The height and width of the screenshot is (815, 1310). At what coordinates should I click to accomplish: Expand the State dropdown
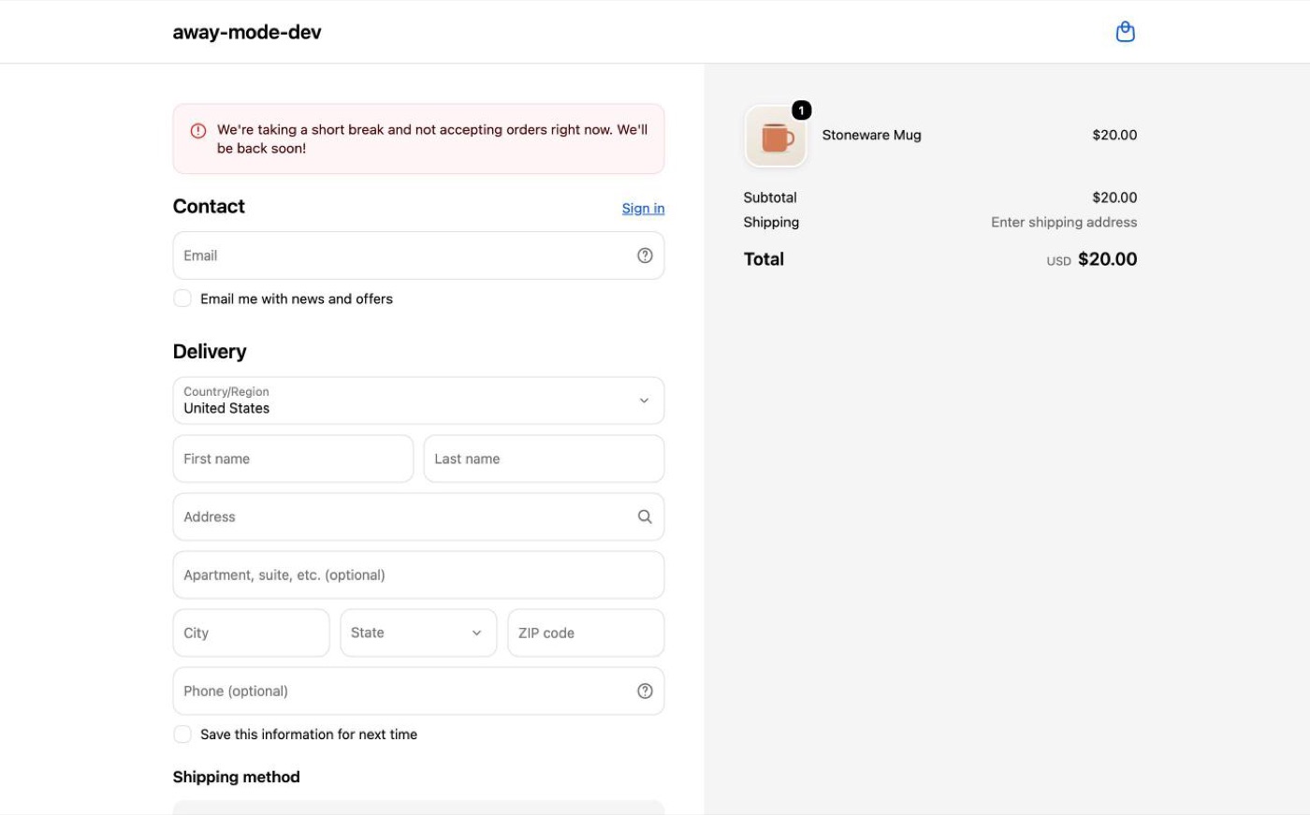click(418, 633)
